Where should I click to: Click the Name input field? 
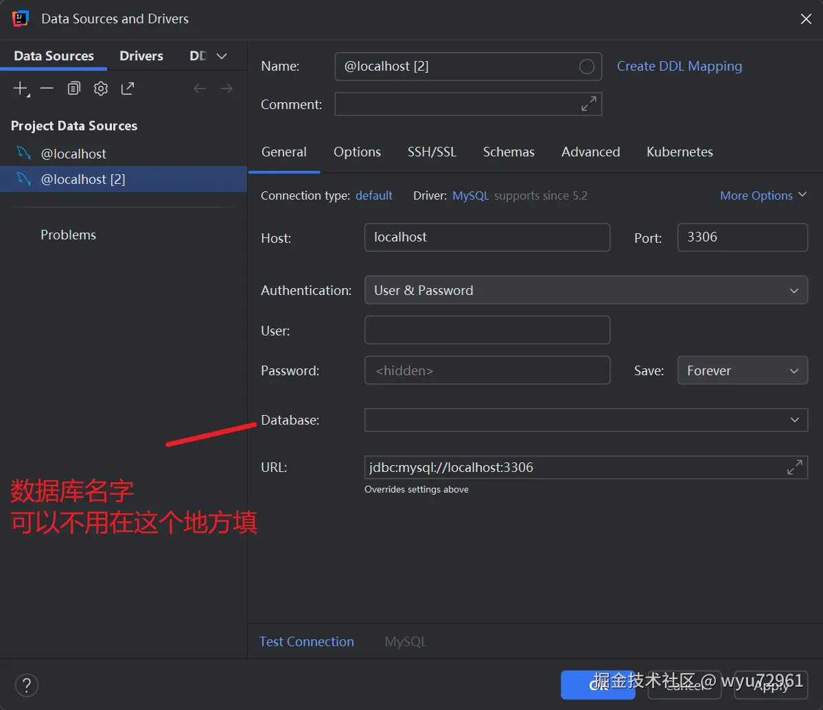[x=468, y=67]
